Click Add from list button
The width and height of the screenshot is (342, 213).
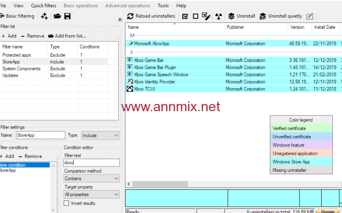(67, 36)
